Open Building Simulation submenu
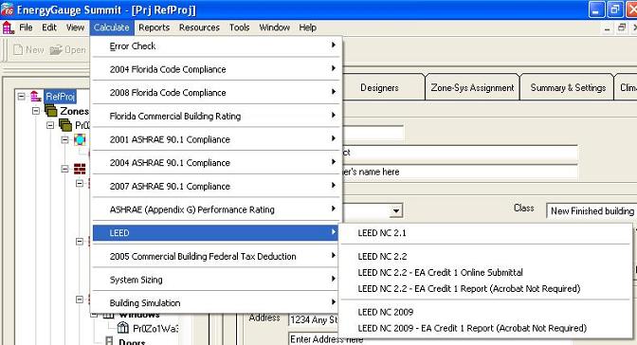637x345 pixels. coord(216,303)
